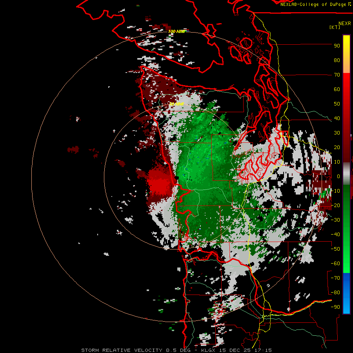Click the 20 value on the velocity scale

pyautogui.click(x=337, y=147)
